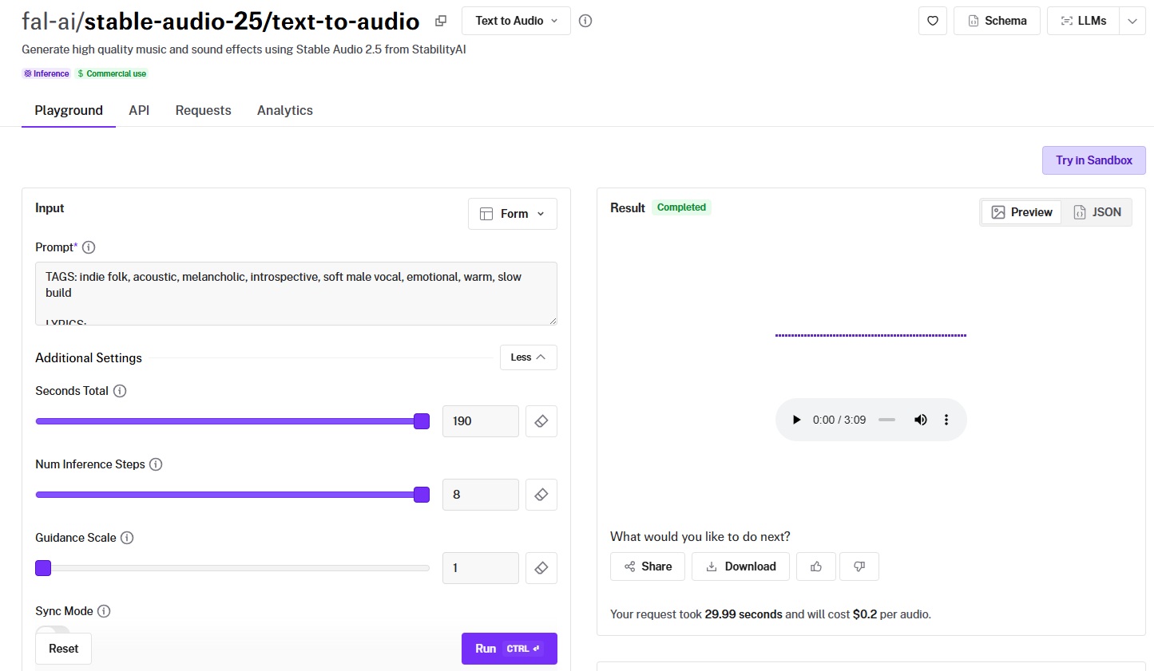This screenshot has width=1154, height=671.
Task: Reset Guidance Scale value with eraser icon
Action: [541, 568]
